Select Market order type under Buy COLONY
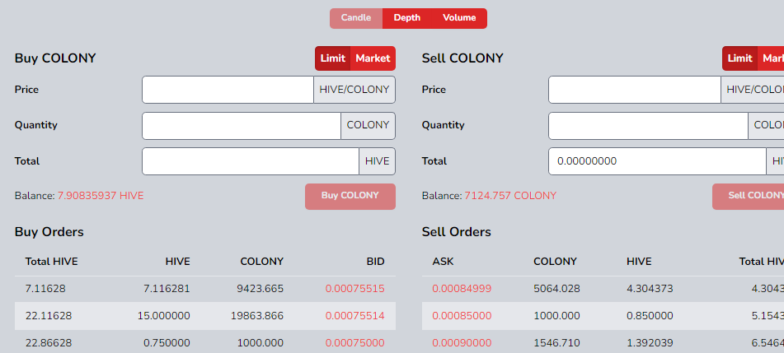This screenshot has width=784, height=353. coord(373,58)
